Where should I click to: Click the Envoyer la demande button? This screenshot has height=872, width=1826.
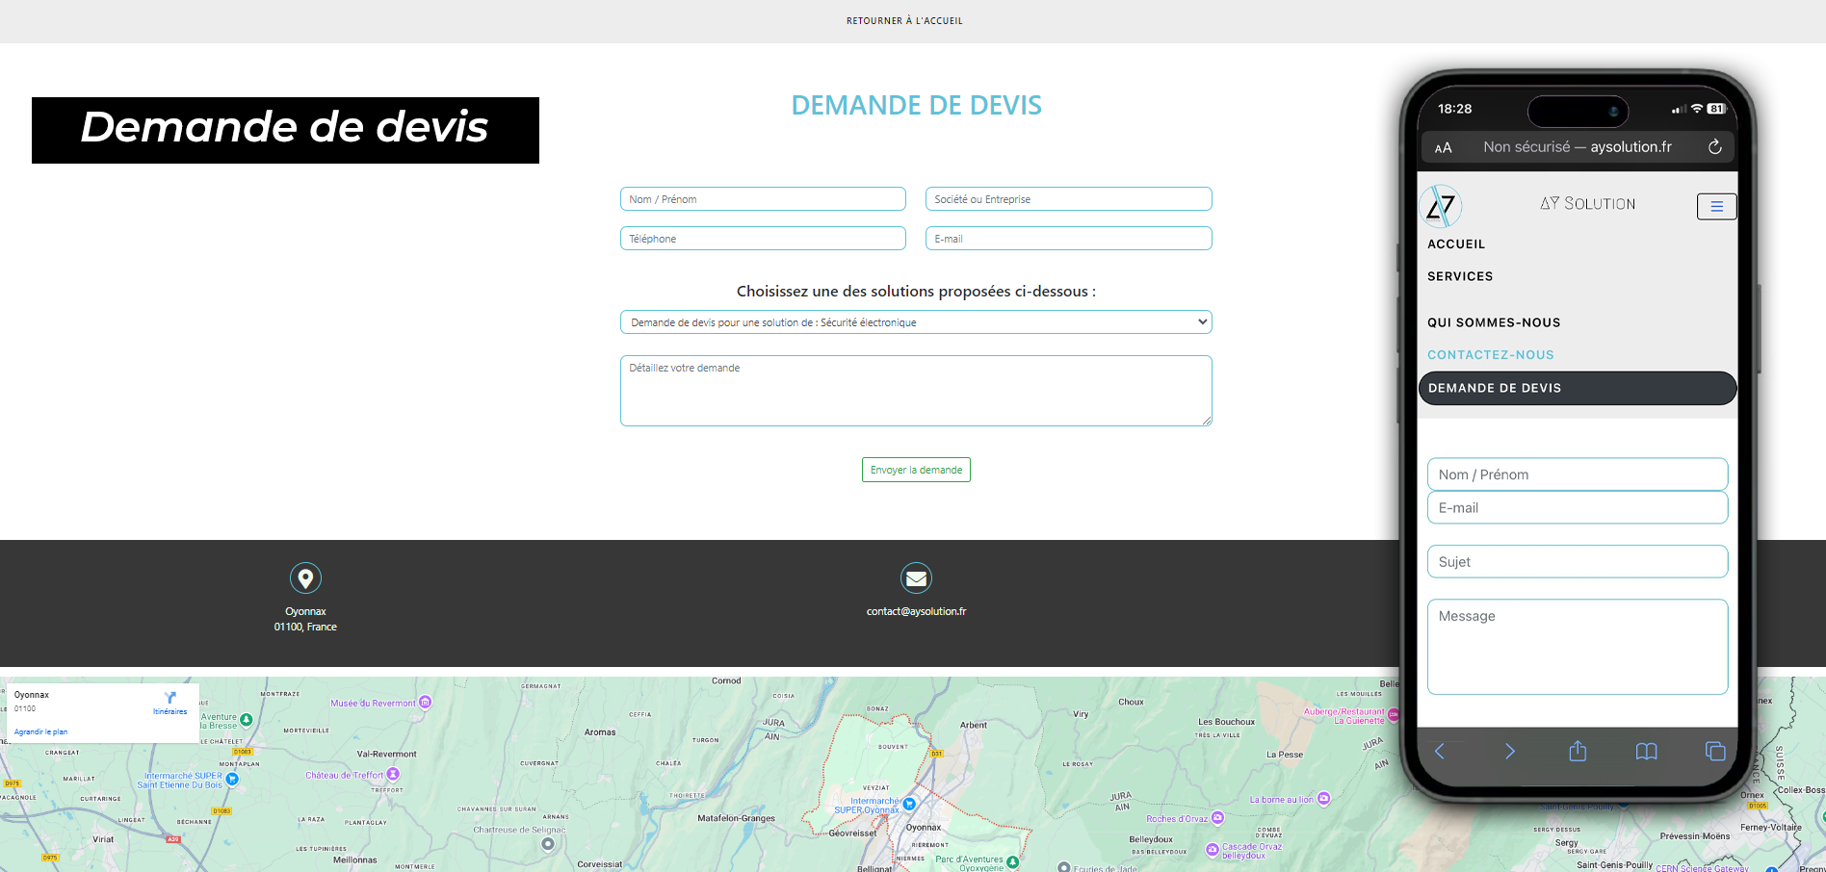click(x=916, y=470)
